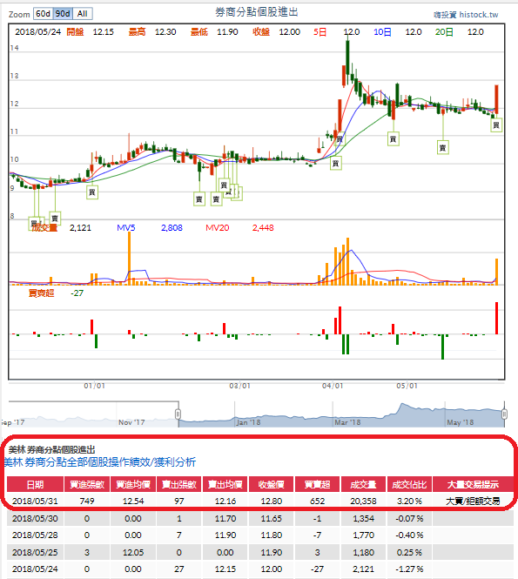Image resolution: width=518 pixels, height=579 pixels.
Task: Set chart zoom to 90d
Action: click(63, 14)
